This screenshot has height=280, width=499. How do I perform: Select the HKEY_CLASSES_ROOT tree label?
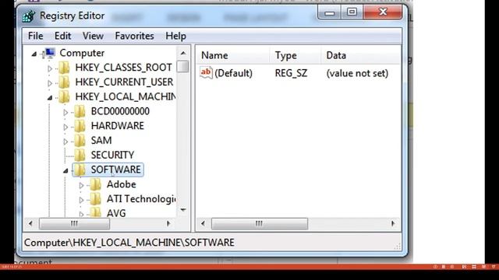pyautogui.click(x=123, y=68)
